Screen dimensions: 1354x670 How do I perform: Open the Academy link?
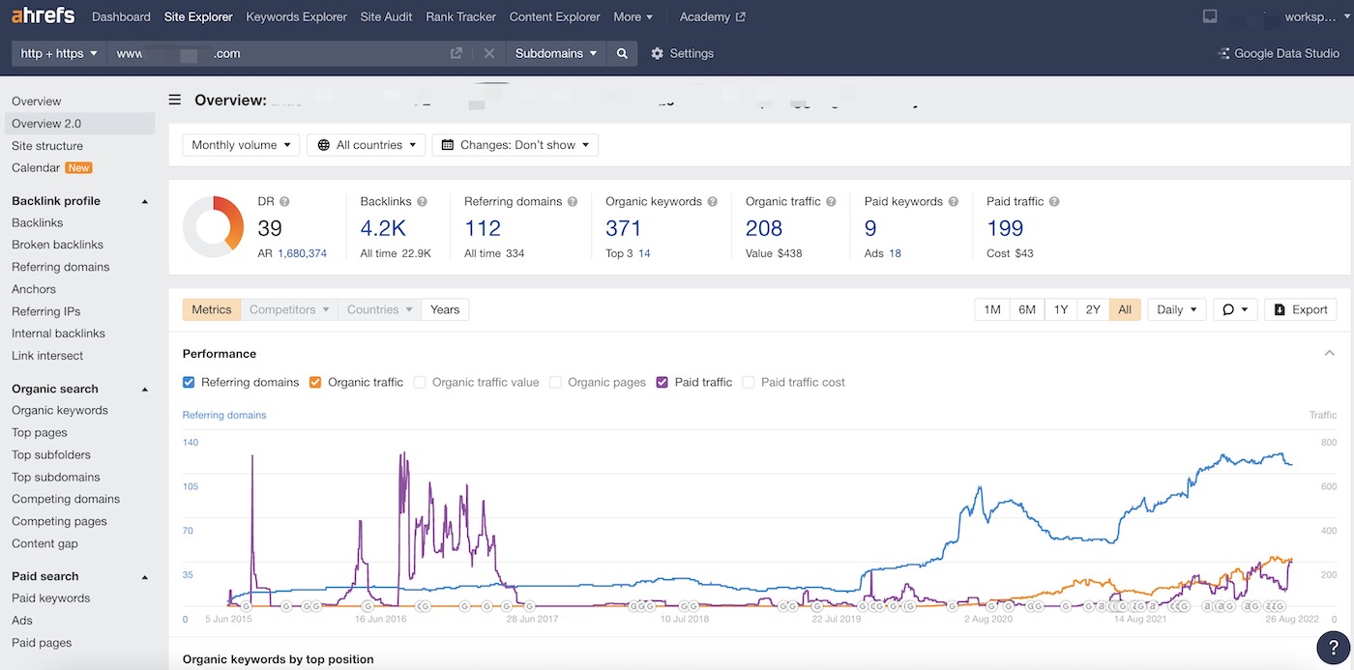coord(713,16)
